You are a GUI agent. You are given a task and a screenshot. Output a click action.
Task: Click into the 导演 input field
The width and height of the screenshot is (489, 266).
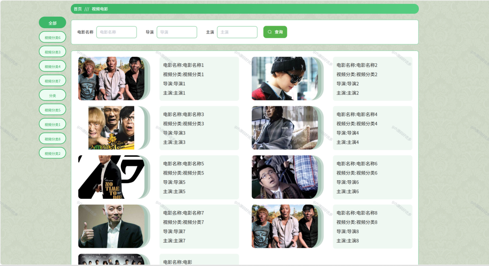coord(177,32)
